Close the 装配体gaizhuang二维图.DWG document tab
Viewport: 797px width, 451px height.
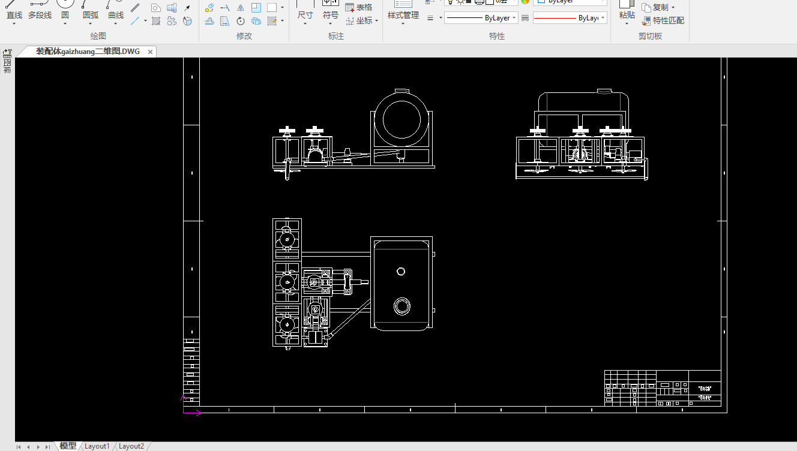[x=150, y=52]
